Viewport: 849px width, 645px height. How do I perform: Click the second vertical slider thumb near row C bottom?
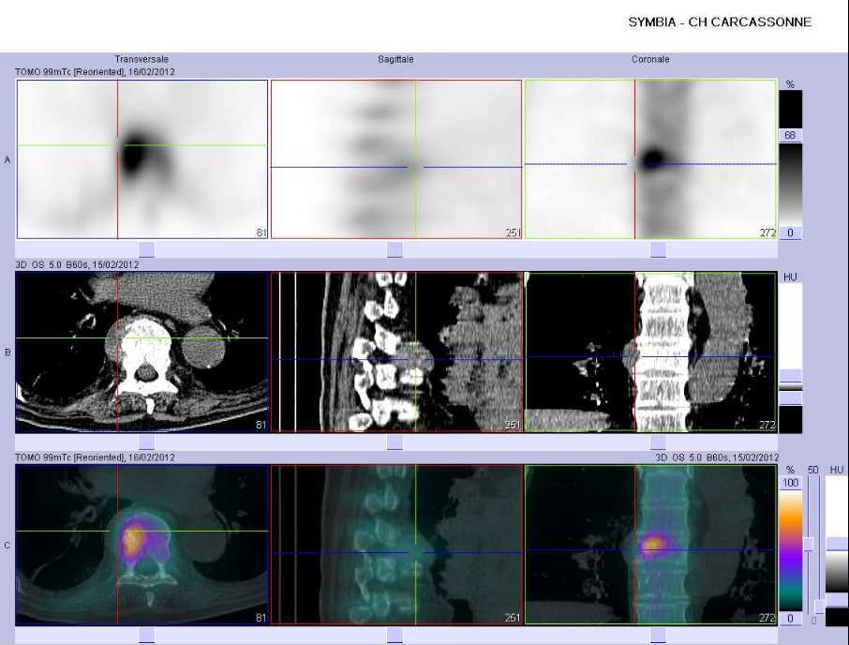point(820,606)
